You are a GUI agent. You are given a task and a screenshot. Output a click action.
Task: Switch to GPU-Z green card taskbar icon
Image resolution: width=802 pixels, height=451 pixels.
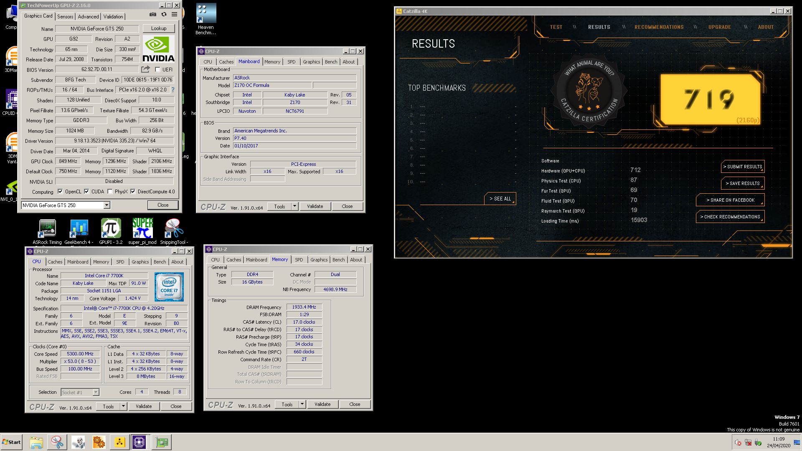[x=162, y=442]
